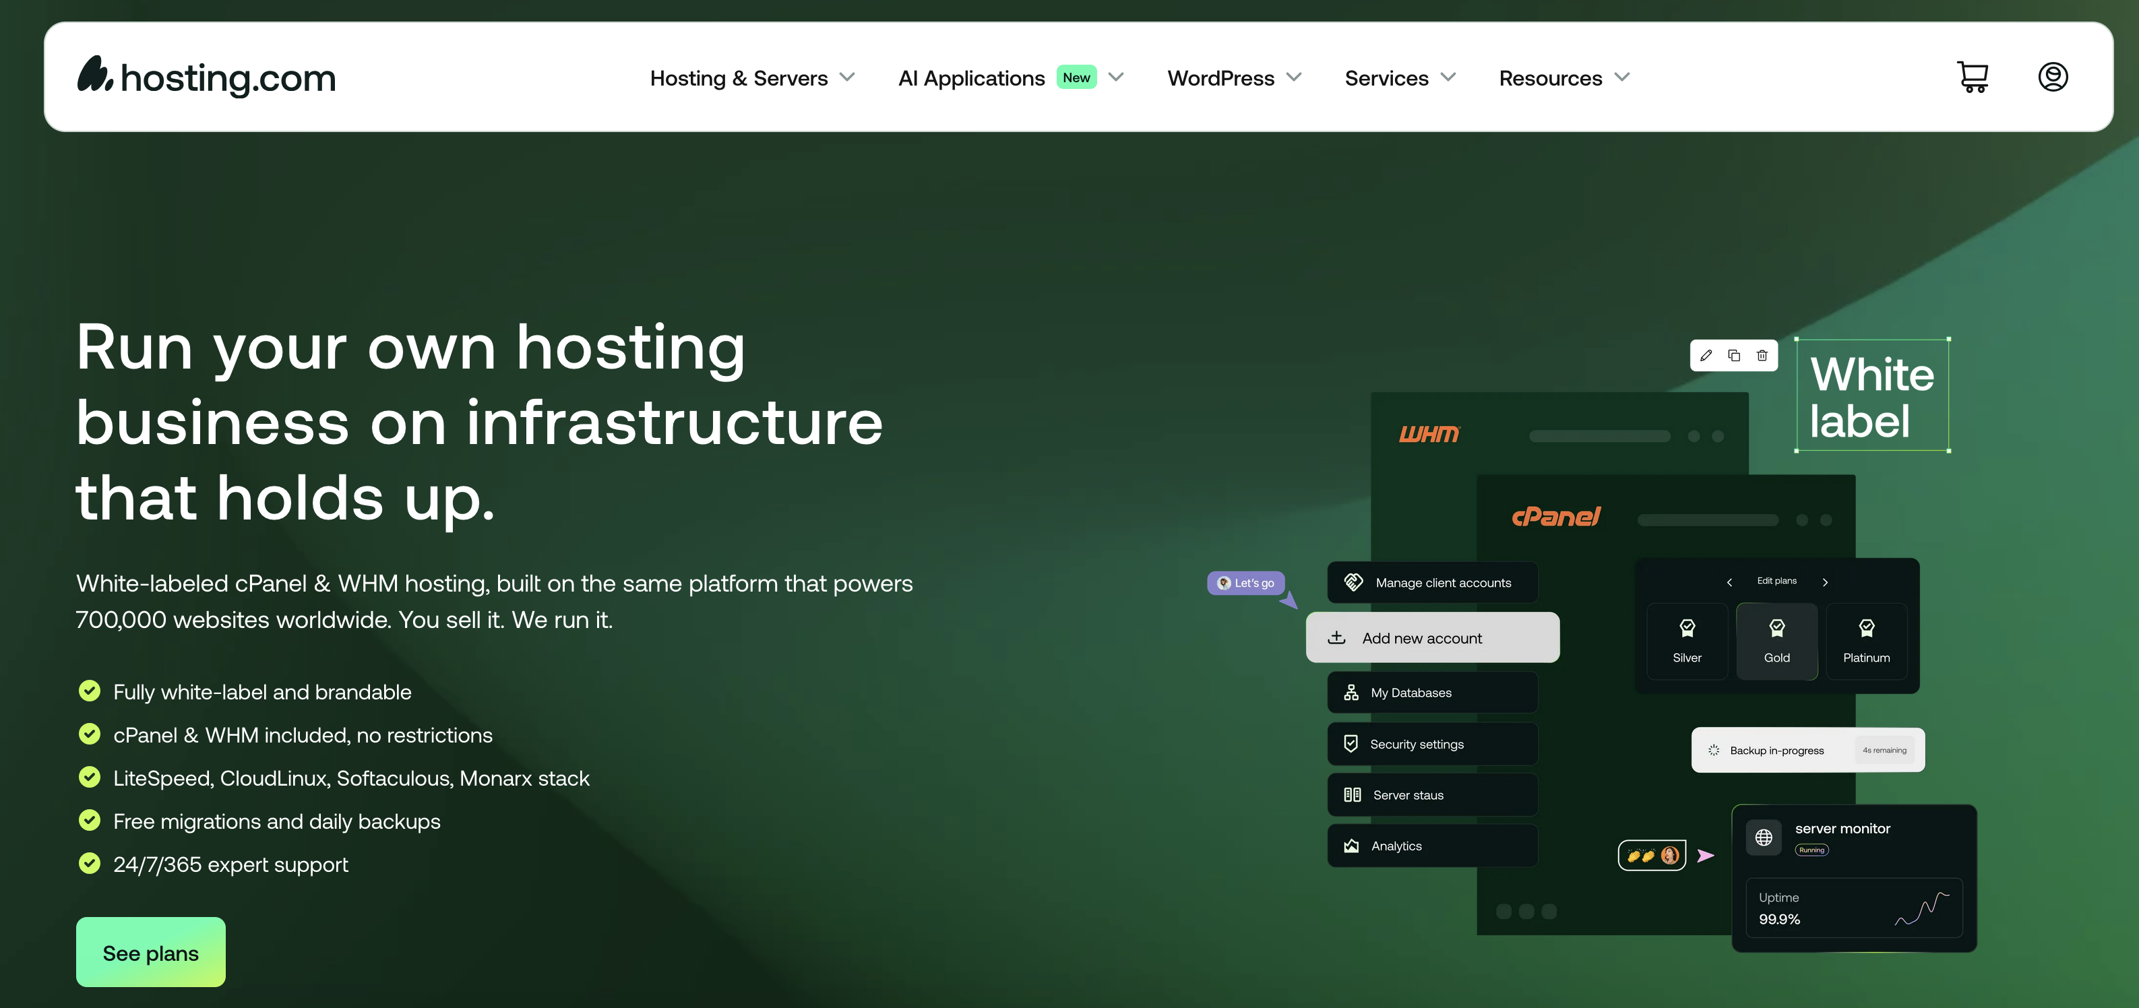Click the backup in-progress spinner icon
The image size is (2139, 1008).
[x=1713, y=751]
